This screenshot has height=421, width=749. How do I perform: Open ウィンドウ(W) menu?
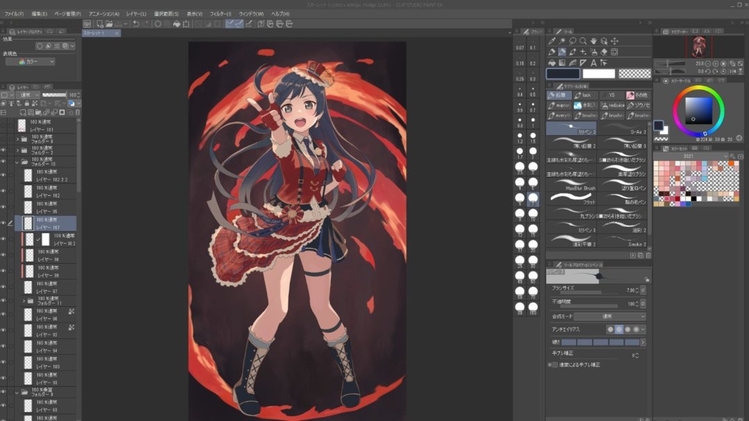tap(251, 14)
